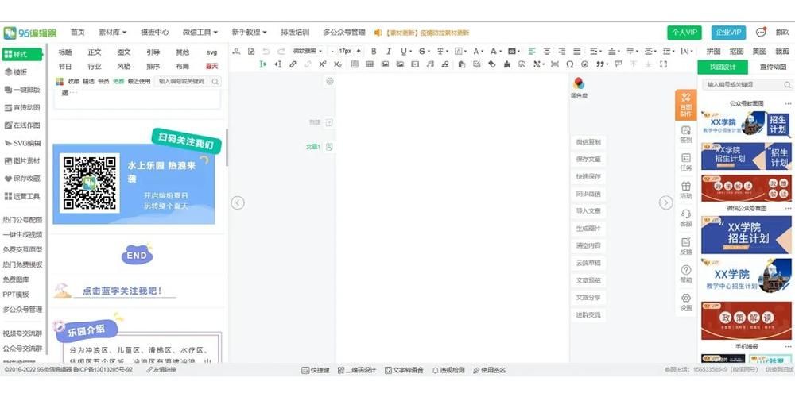Justify text alignment in toolbar
The image size is (795, 397).
pos(576,51)
